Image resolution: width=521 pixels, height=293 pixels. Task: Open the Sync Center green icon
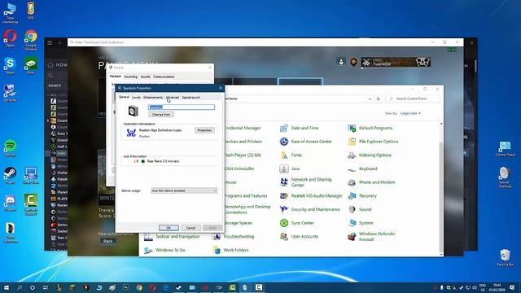coord(284,223)
